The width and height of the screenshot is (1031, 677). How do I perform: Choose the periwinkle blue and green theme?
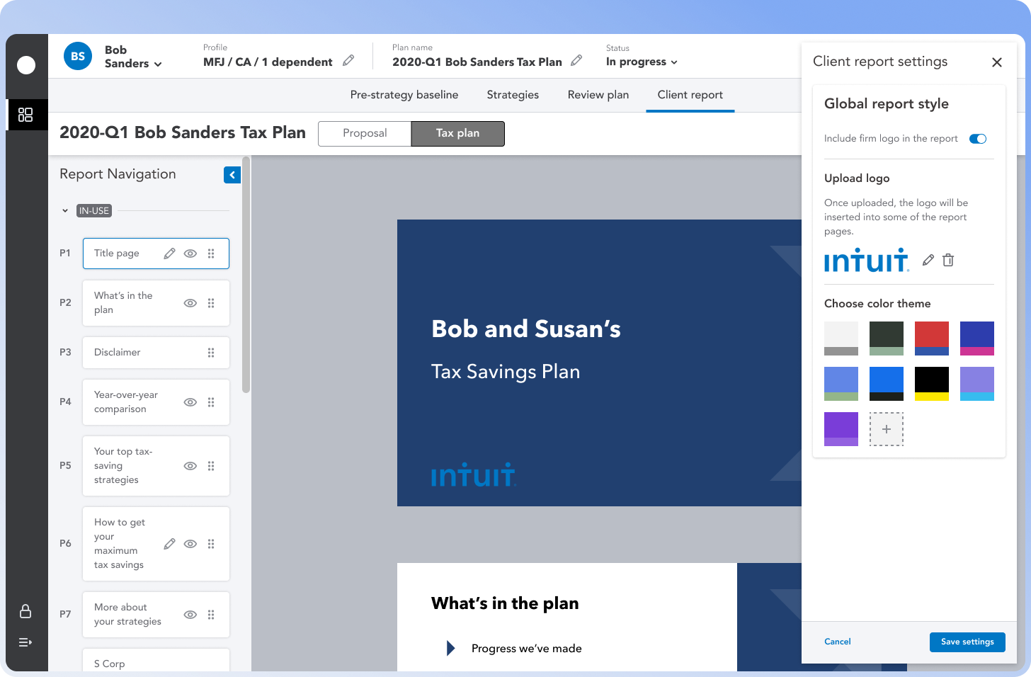tap(841, 384)
